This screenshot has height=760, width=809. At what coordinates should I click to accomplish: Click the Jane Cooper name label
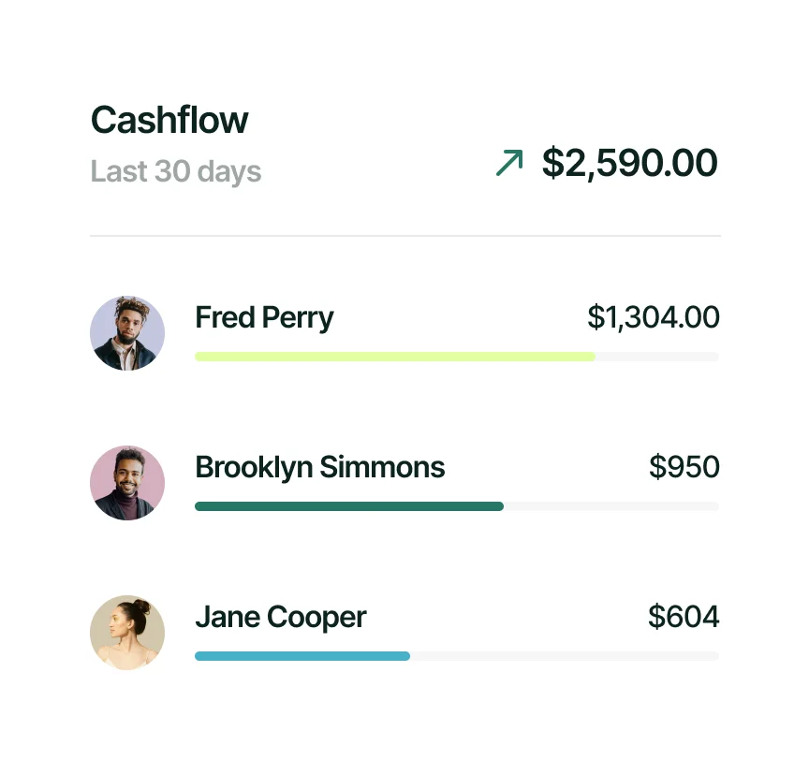[279, 617]
